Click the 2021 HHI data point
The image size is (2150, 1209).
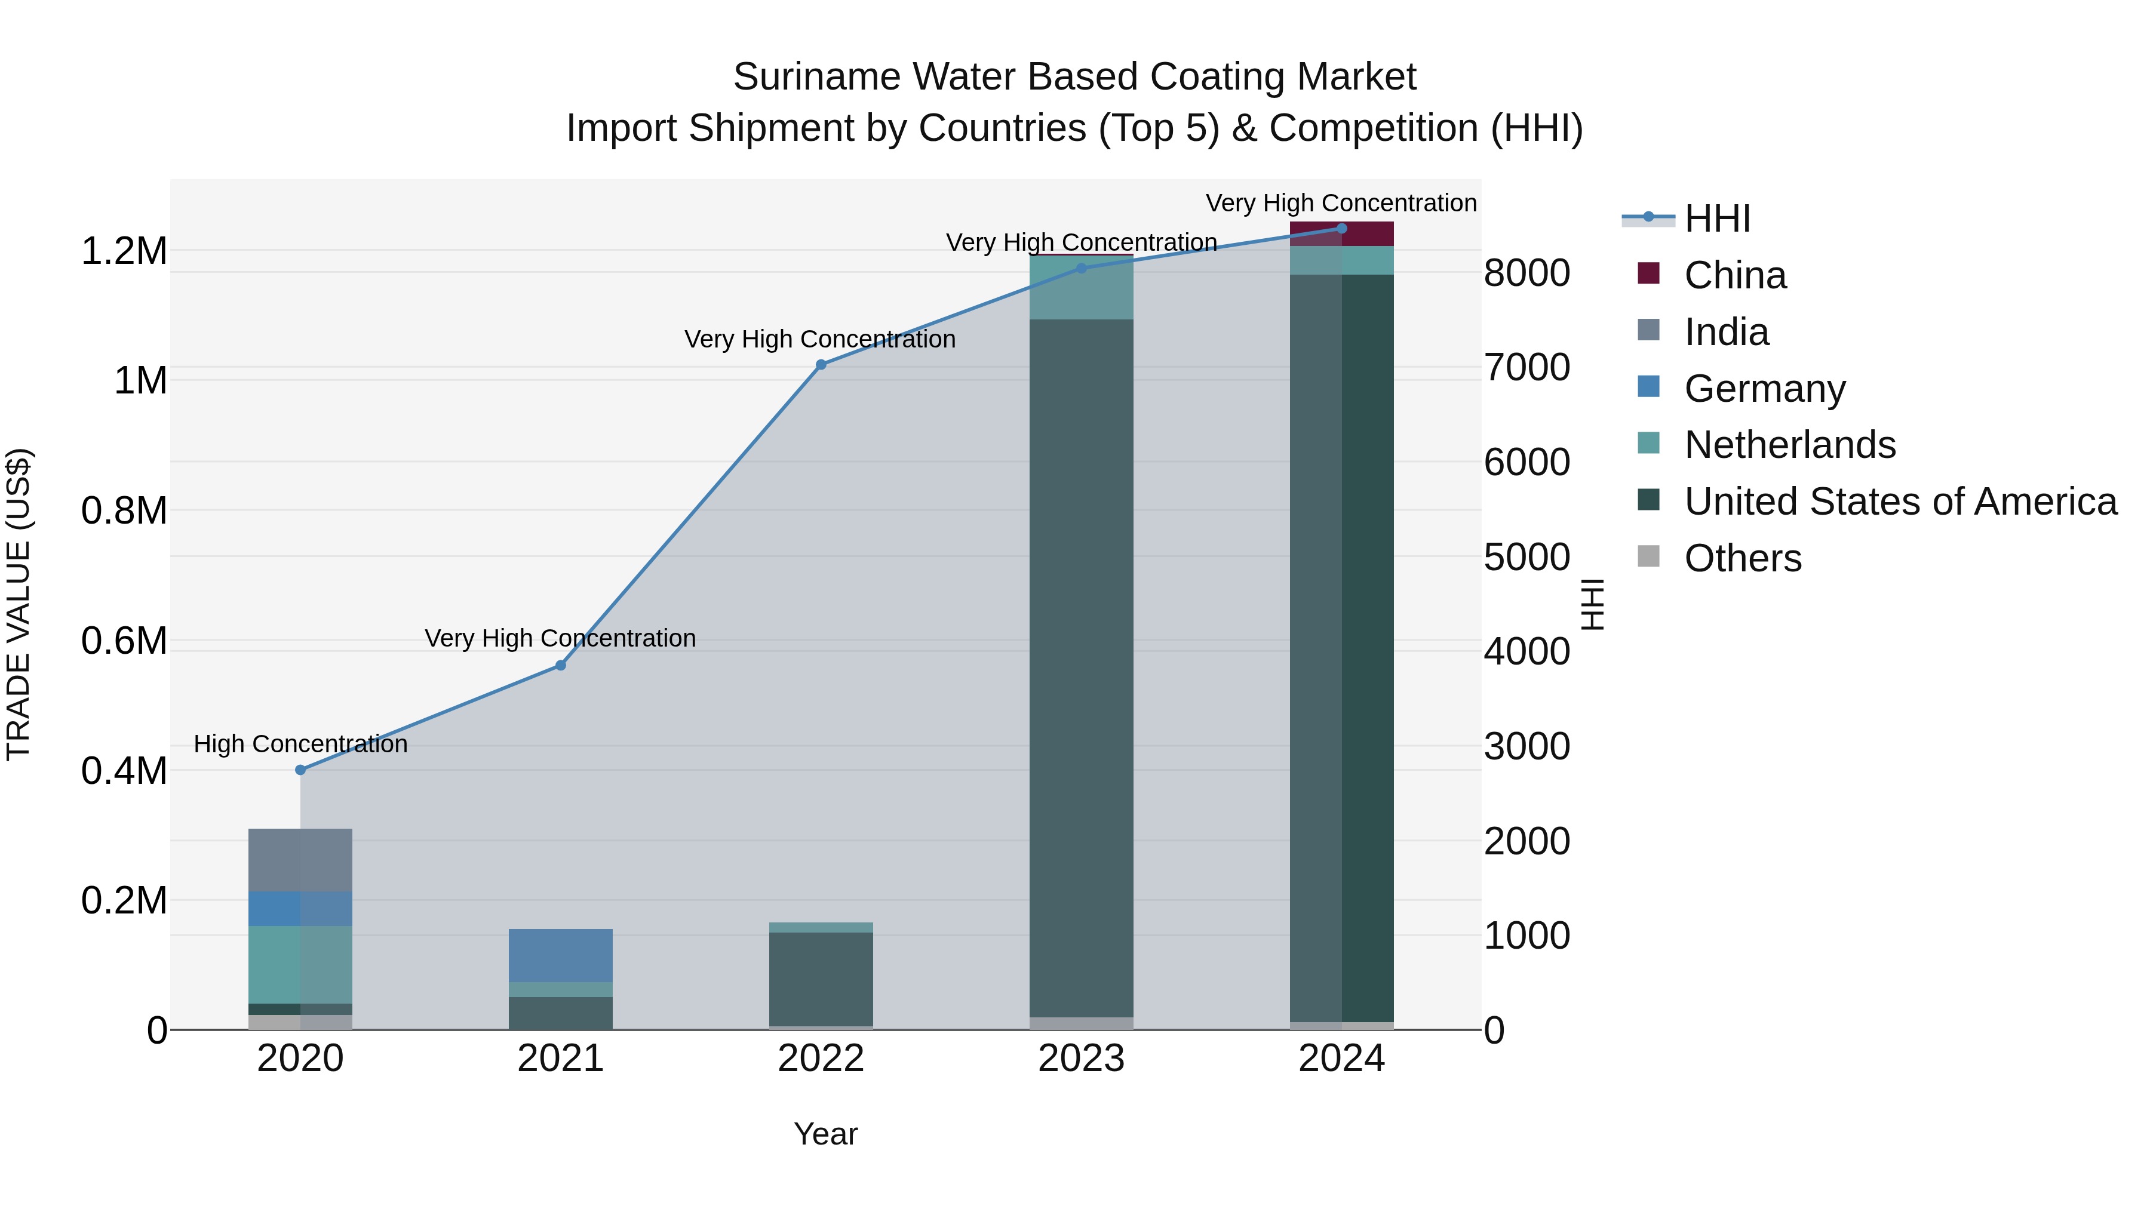561,665
